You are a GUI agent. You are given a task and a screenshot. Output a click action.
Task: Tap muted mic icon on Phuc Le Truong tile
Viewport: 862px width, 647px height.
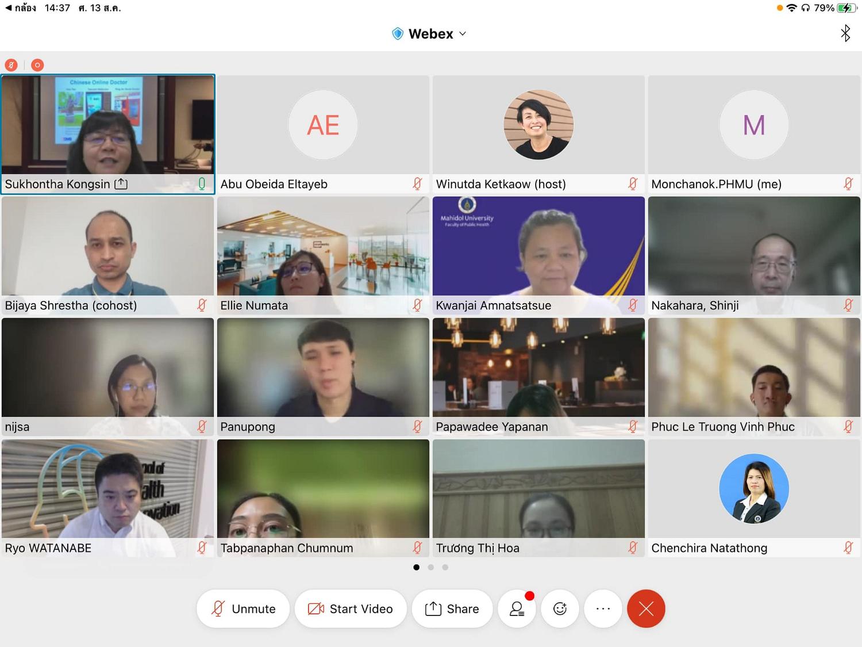848,426
